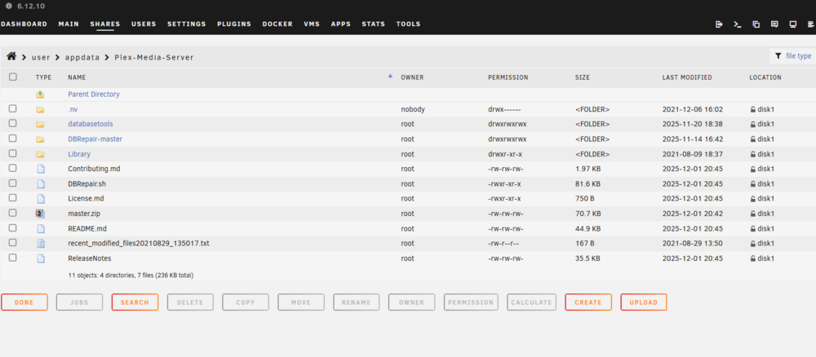Click the 2021-08-29 13:50 modified date
Viewport: 816px width, 357px height.
(x=692, y=243)
